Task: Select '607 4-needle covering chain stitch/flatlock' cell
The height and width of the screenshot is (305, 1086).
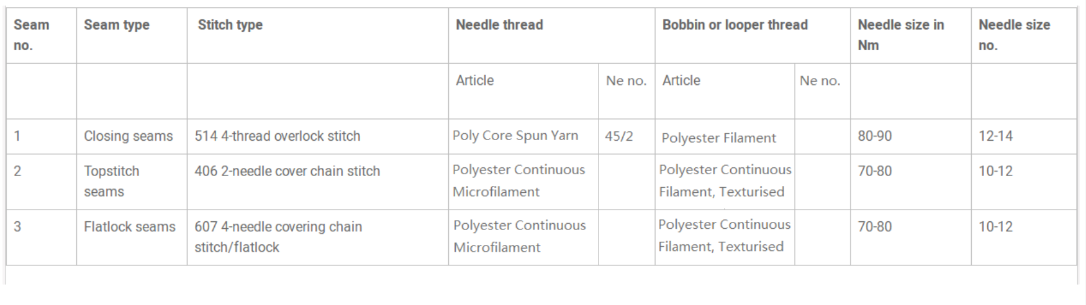Action: [x=317, y=237]
